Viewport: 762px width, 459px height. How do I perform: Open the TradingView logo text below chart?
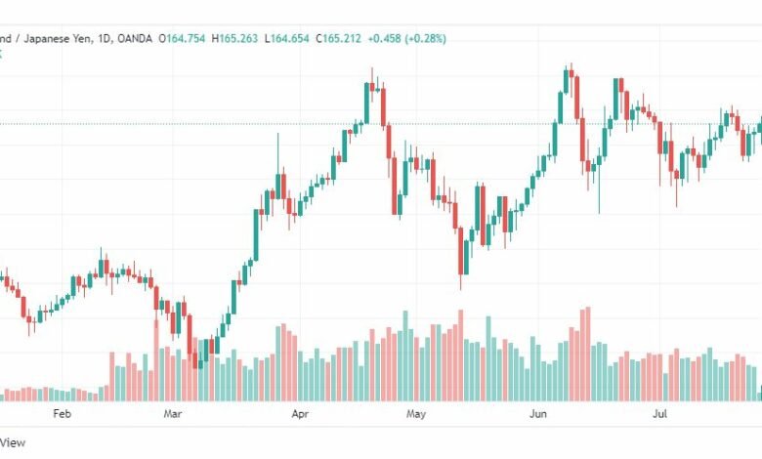click(12, 442)
